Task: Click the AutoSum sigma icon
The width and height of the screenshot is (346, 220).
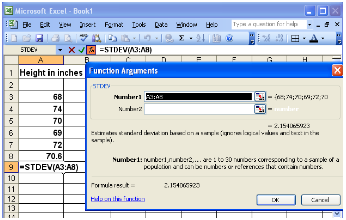Action: (182, 38)
